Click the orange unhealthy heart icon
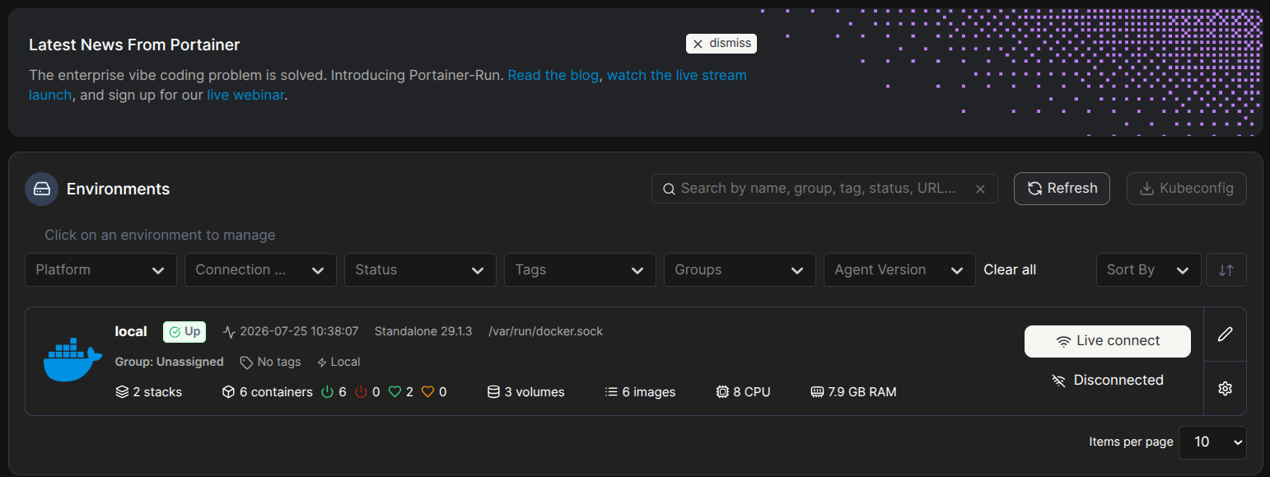Screen dimensions: 1270x477 [x=427, y=392]
